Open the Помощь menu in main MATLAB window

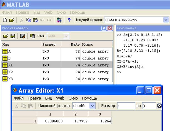pyautogui.click(x=77, y=12)
